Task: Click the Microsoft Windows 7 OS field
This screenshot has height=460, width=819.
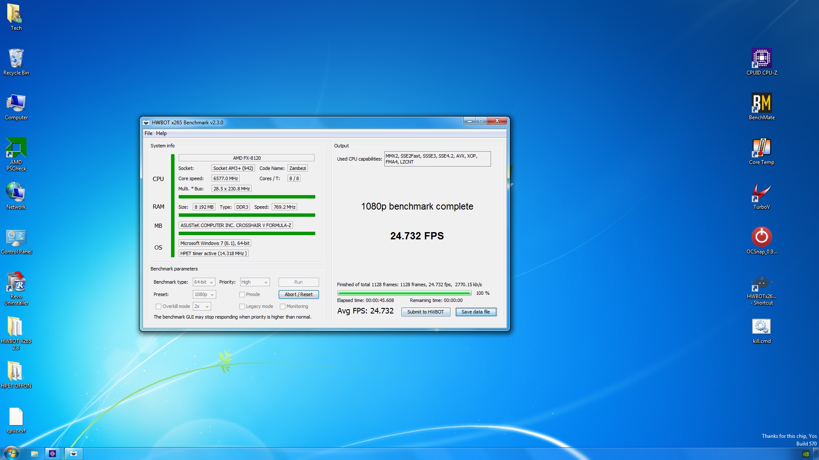Action: [215, 243]
